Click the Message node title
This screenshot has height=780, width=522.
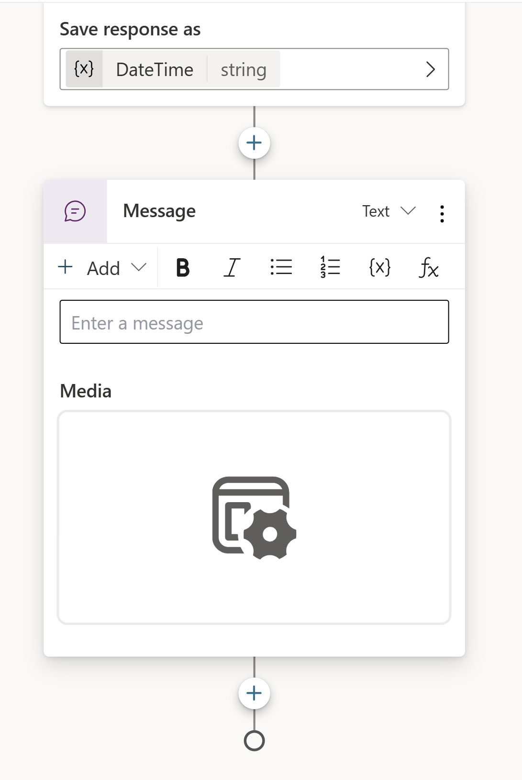point(159,211)
